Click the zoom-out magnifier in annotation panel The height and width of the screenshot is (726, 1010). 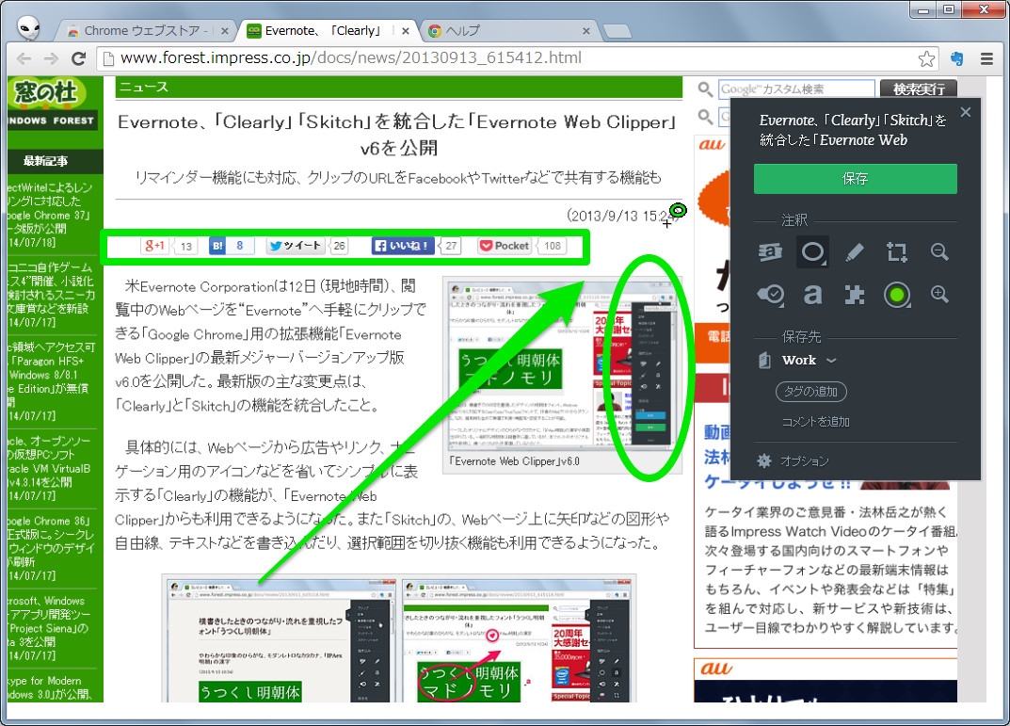click(x=938, y=251)
